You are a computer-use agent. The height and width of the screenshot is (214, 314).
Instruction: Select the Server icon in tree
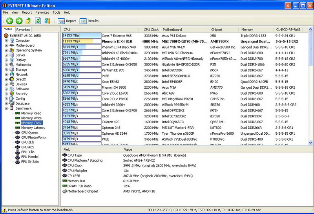click(x=12, y=55)
